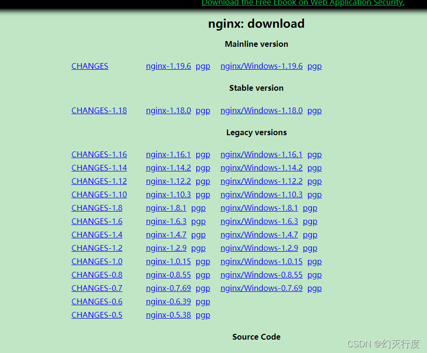This screenshot has height=353, width=427.
Task: Download nginx/Windows-0.7.69
Action: pos(261,288)
